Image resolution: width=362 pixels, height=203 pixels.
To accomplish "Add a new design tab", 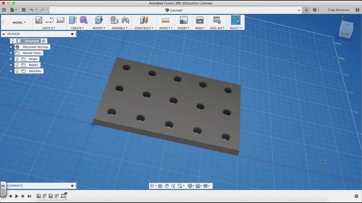I will [x=306, y=10].
